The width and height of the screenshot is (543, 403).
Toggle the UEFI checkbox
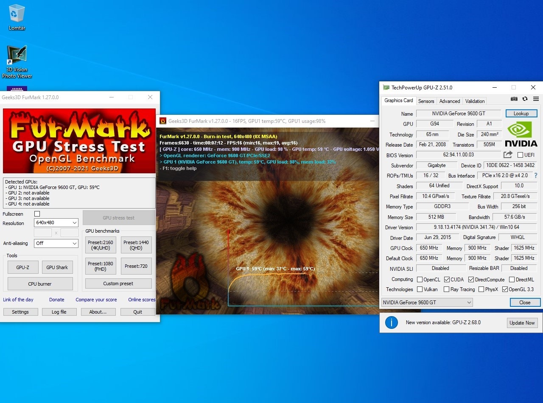click(520, 155)
